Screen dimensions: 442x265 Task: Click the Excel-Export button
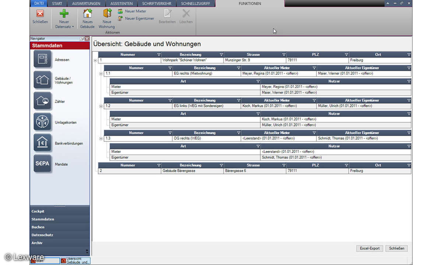370,248
